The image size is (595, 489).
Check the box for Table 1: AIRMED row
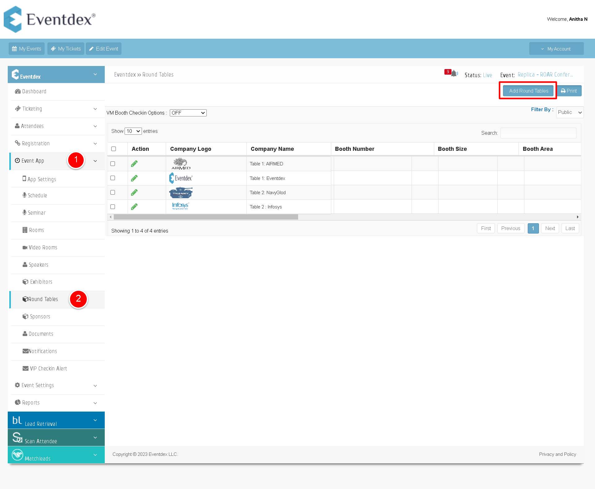[x=113, y=164]
